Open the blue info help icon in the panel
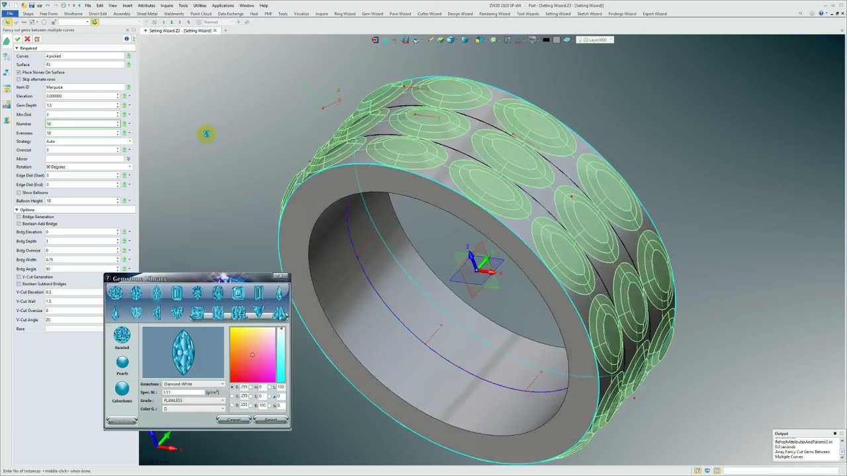Image resolution: width=847 pixels, height=476 pixels. (126, 39)
